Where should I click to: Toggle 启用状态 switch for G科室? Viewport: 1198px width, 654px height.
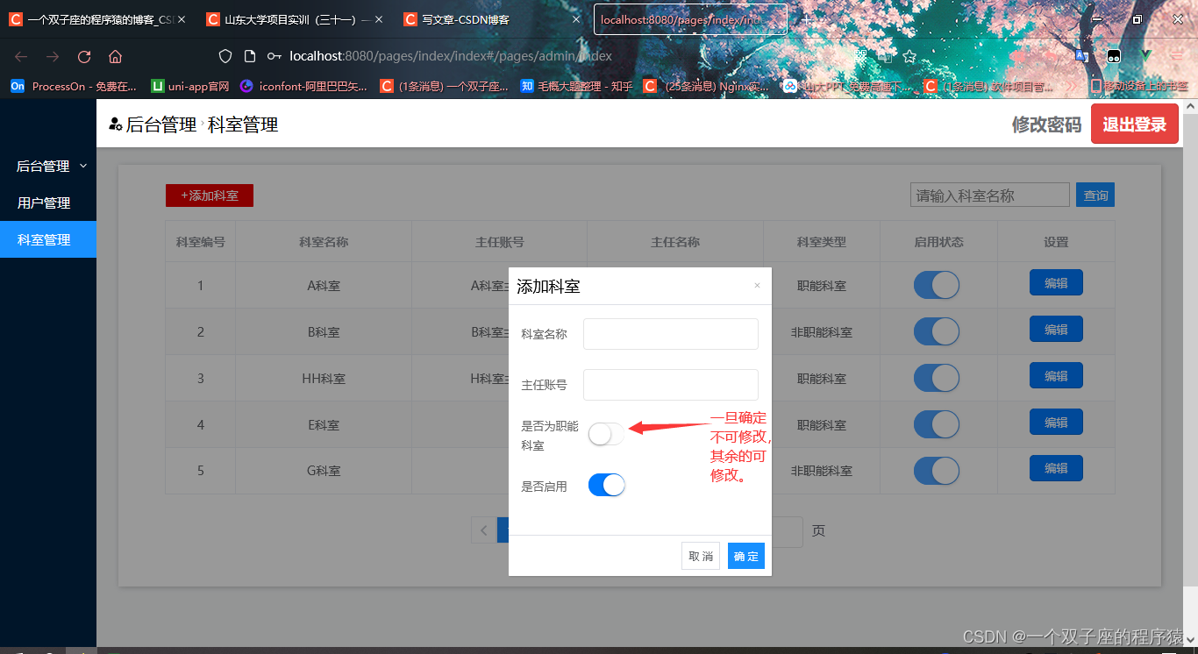click(x=937, y=471)
